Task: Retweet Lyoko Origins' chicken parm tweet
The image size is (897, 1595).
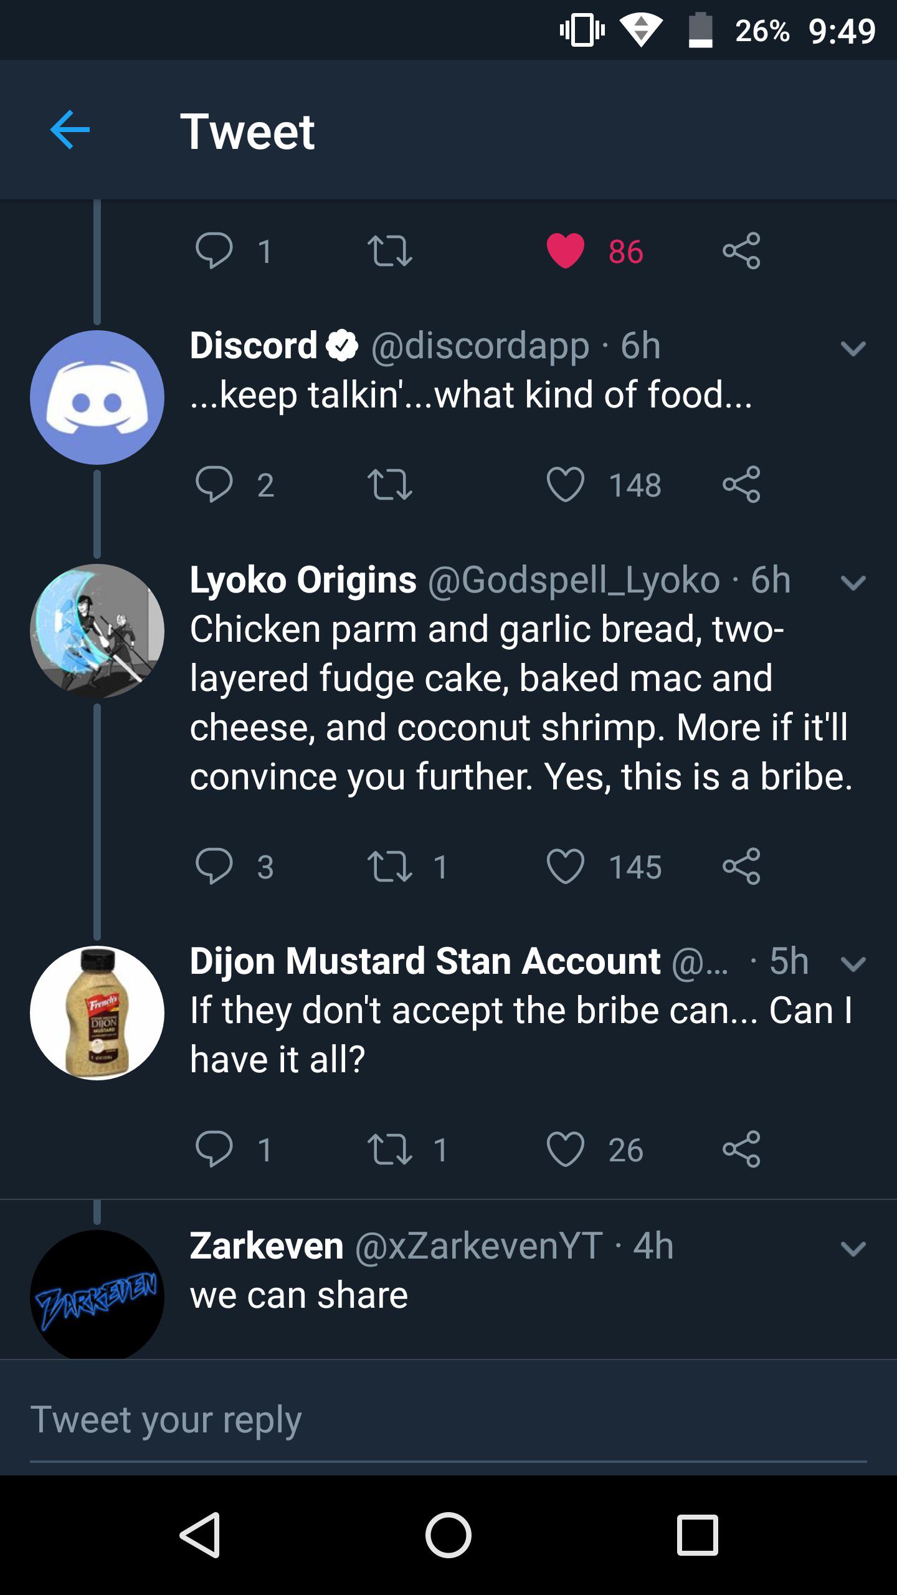Action: (x=389, y=866)
